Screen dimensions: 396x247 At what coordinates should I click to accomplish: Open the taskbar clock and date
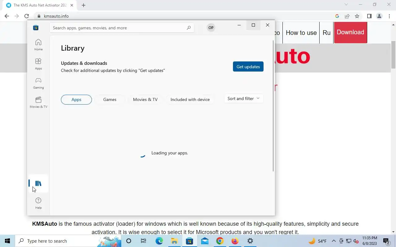(x=369, y=241)
